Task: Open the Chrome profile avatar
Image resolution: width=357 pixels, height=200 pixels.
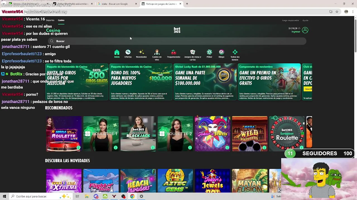Action: [x=346, y=12]
